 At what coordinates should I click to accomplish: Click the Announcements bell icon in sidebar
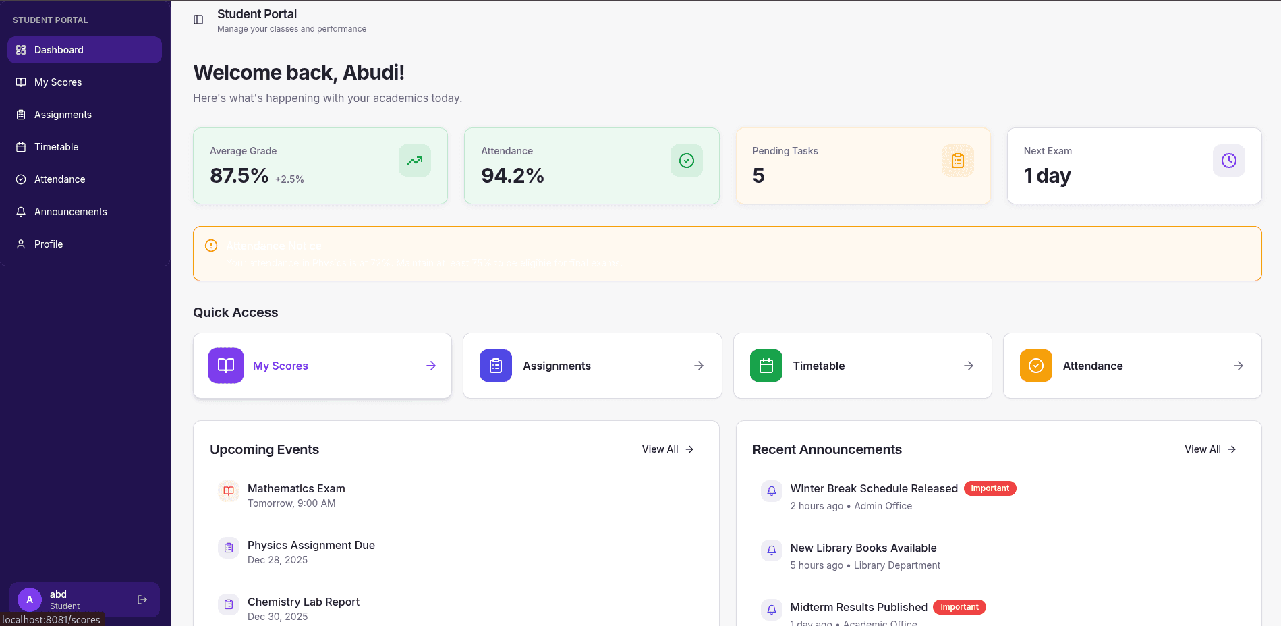[x=21, y=212]
